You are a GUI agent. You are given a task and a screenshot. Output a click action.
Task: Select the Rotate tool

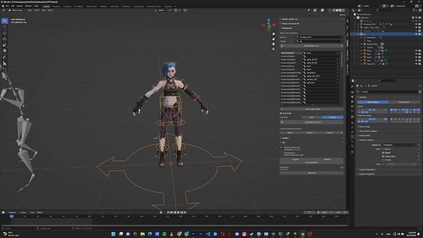point(5,39)
